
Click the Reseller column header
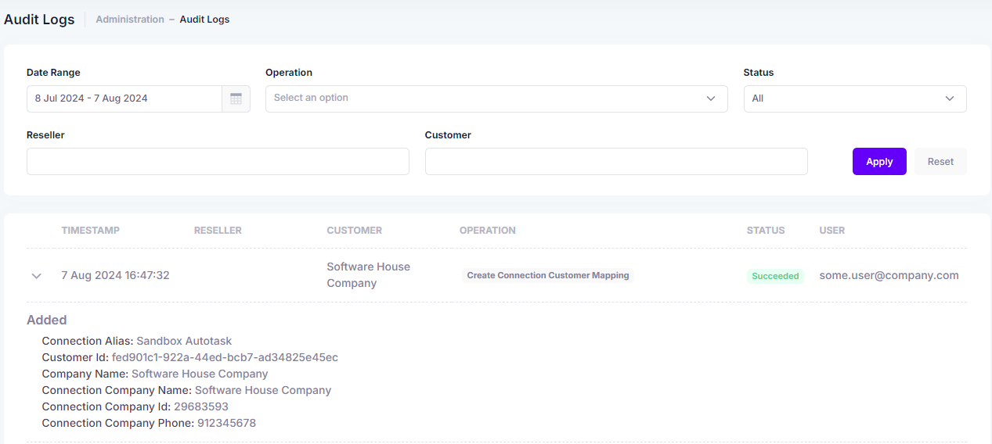point(218,231)
